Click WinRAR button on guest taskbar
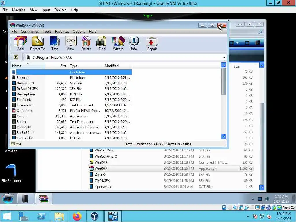296x222 pixels. (44, 199)
